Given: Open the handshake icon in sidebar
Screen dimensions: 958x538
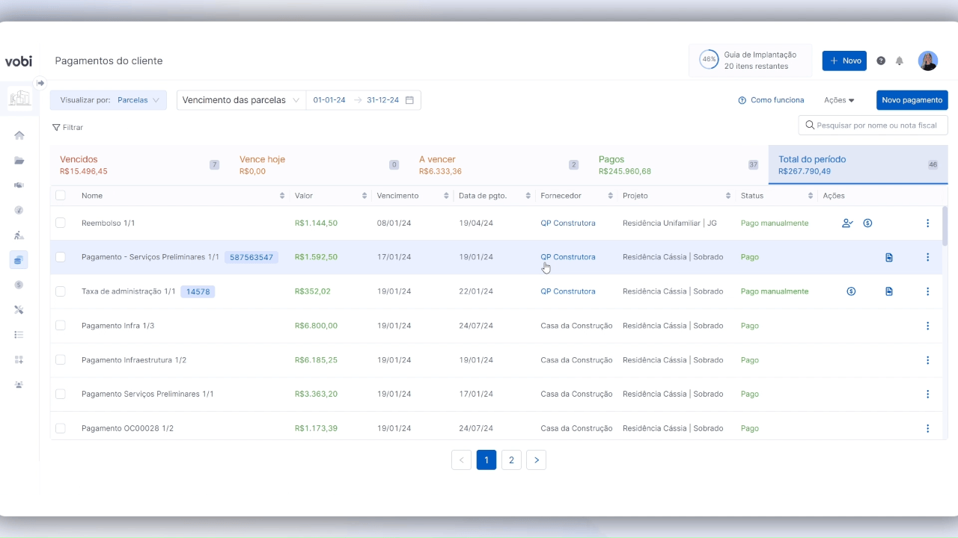Looking at the screenshot, I should click(x=19, y=185).
